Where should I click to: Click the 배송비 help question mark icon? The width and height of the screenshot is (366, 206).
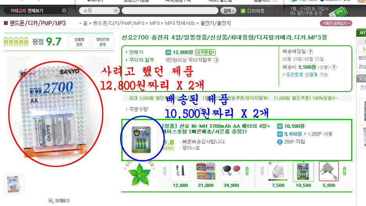click(334, 67)
